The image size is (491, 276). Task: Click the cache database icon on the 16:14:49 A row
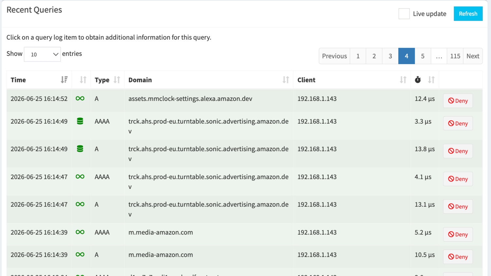[80, 149]
